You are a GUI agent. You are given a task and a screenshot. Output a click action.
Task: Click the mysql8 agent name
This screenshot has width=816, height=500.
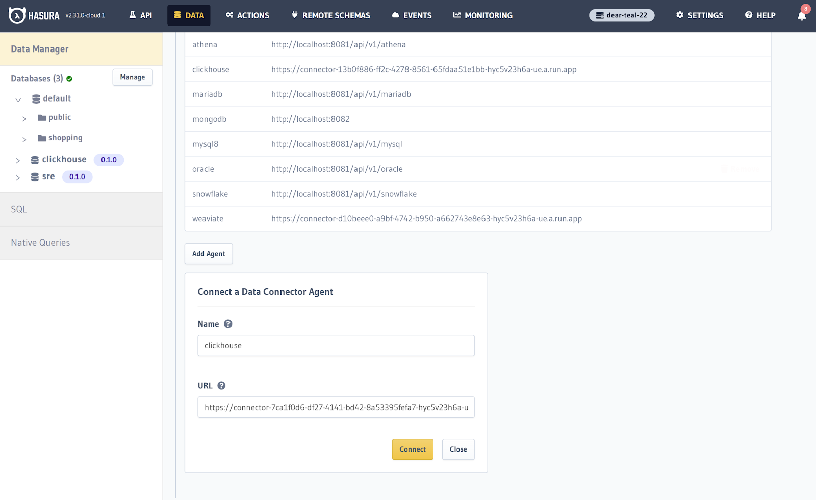205,144
